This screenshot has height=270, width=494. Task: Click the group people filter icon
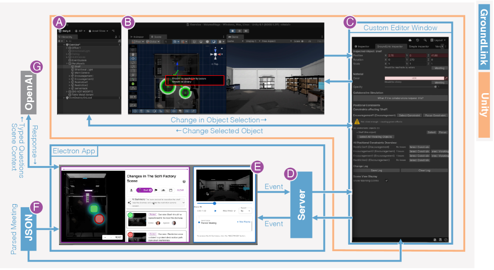click(163, 190)
